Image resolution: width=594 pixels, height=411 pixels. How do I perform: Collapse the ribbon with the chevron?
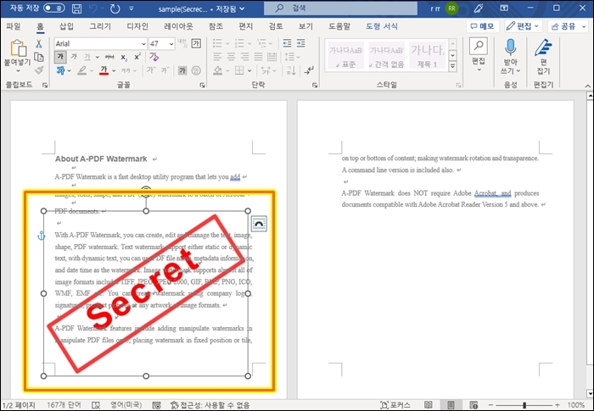tap(587, 86)
